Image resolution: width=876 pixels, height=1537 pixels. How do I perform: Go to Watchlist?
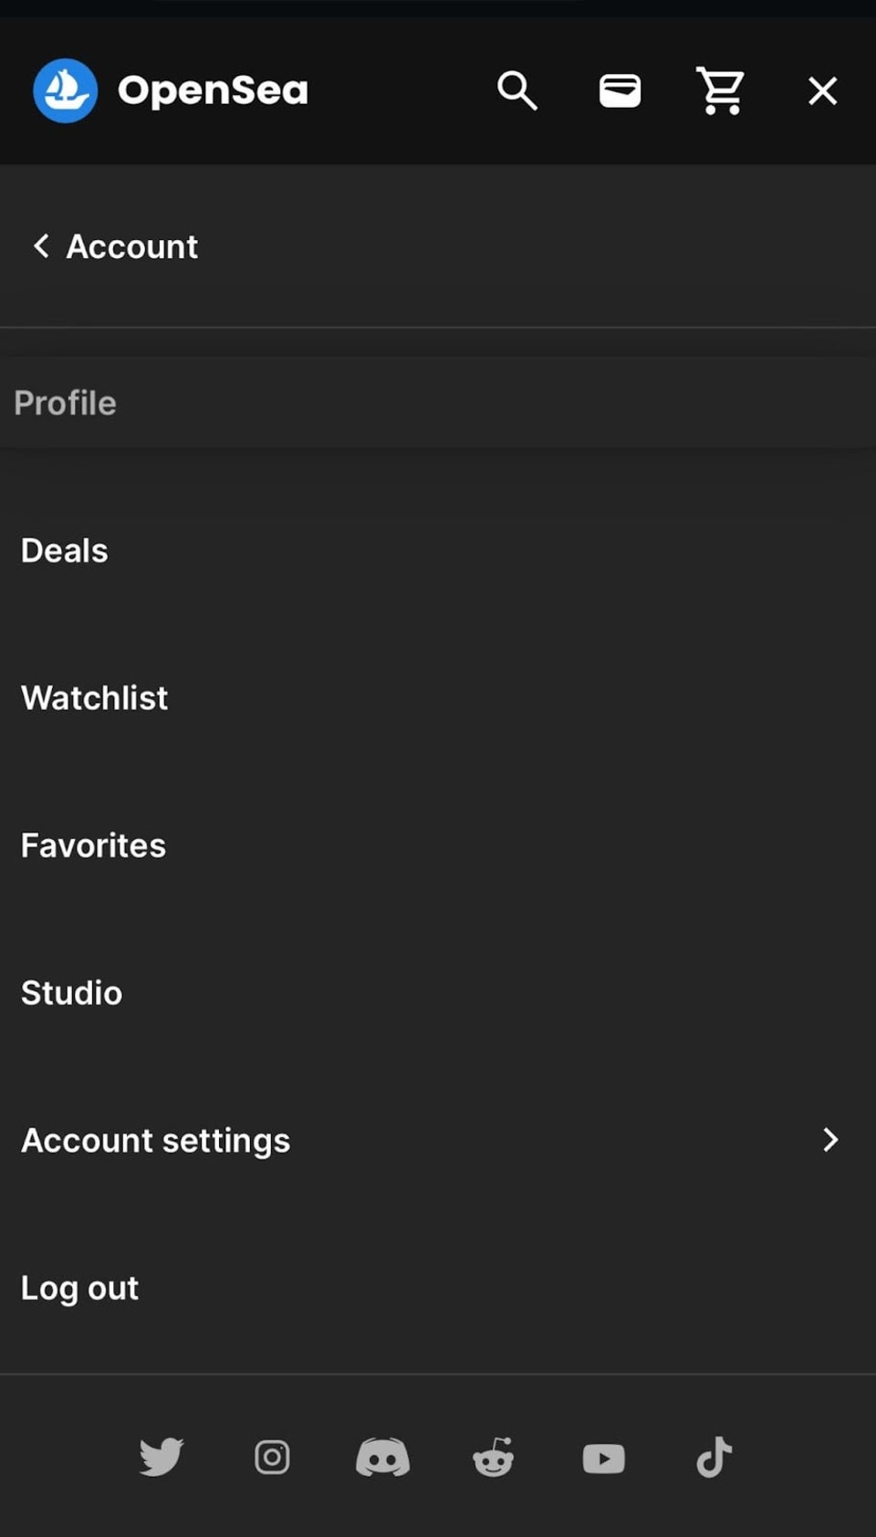point(95,697)
